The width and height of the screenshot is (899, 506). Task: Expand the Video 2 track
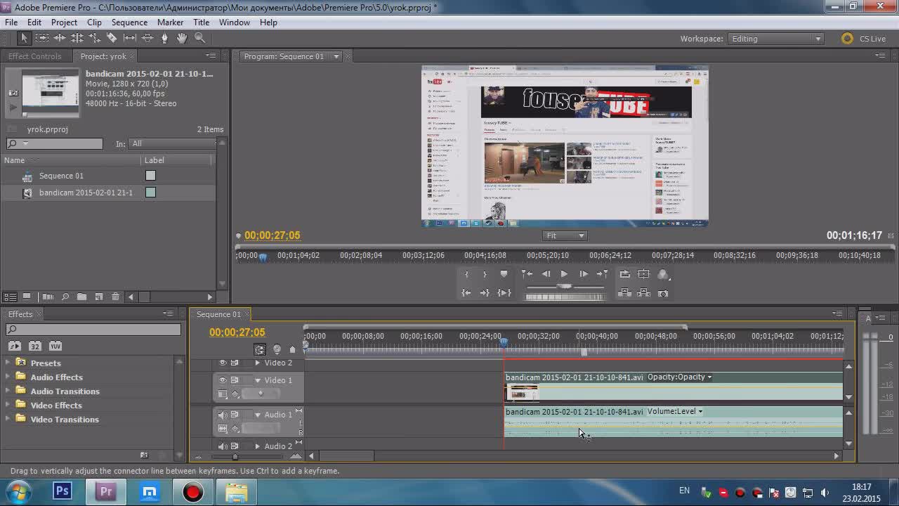pos(258,363)
